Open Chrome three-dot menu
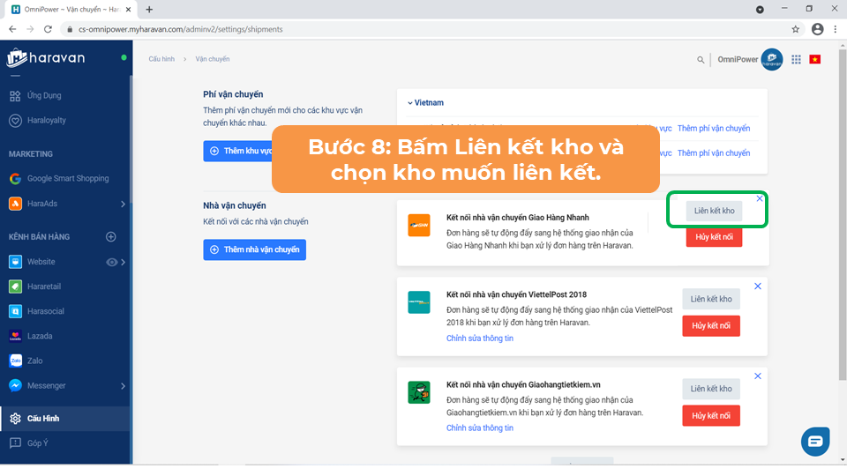Screen dimensions: 847x476 tap(836, 29)
